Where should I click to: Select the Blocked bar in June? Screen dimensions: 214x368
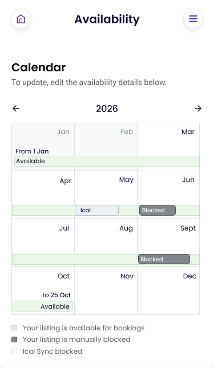click(158, 211)
